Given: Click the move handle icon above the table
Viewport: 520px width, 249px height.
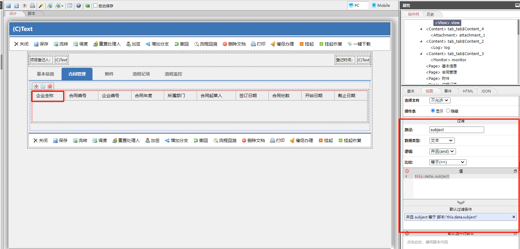Looking at the screenshot, I should (36, 86).
